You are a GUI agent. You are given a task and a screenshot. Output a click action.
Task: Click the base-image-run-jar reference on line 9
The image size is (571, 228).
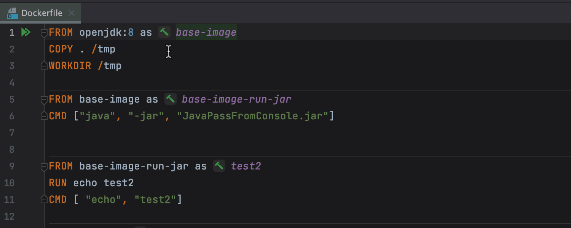point(134,166)
